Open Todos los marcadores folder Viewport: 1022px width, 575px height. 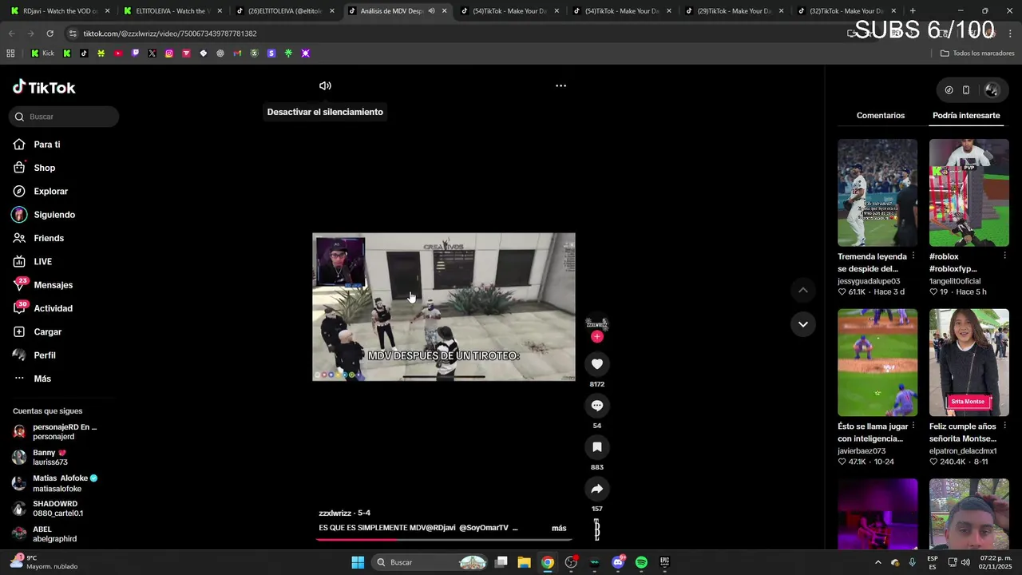coord(977,54)
